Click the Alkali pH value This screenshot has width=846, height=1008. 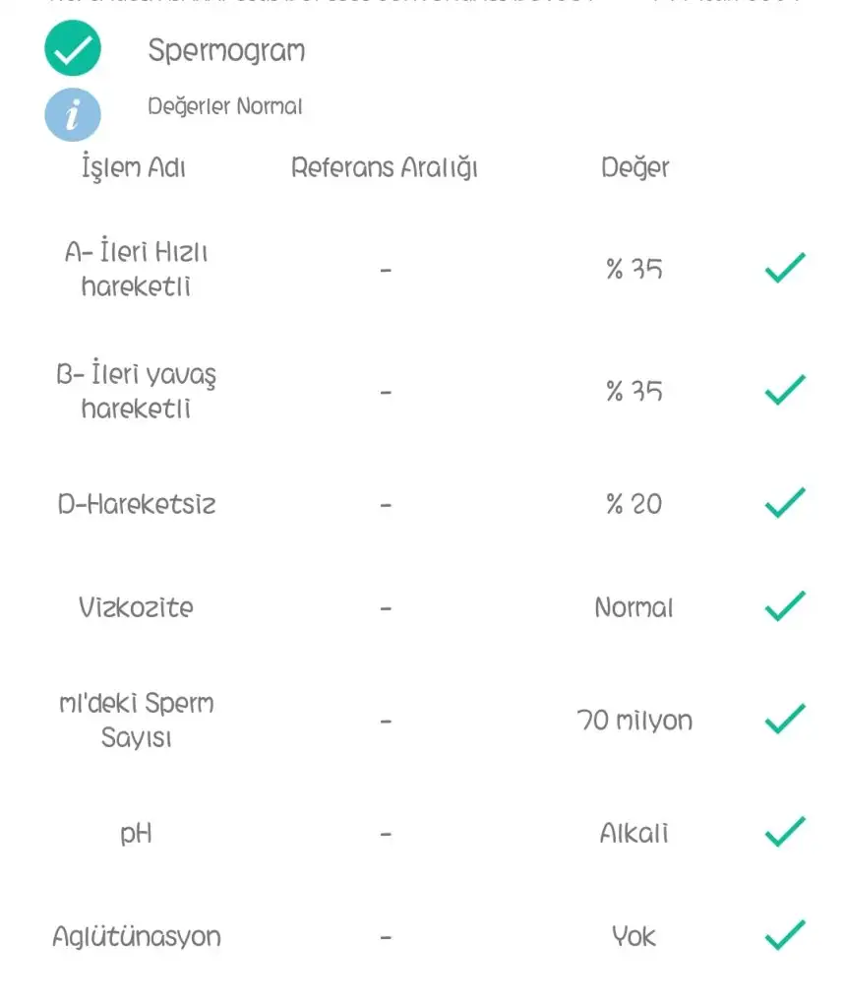pos(634,834)
